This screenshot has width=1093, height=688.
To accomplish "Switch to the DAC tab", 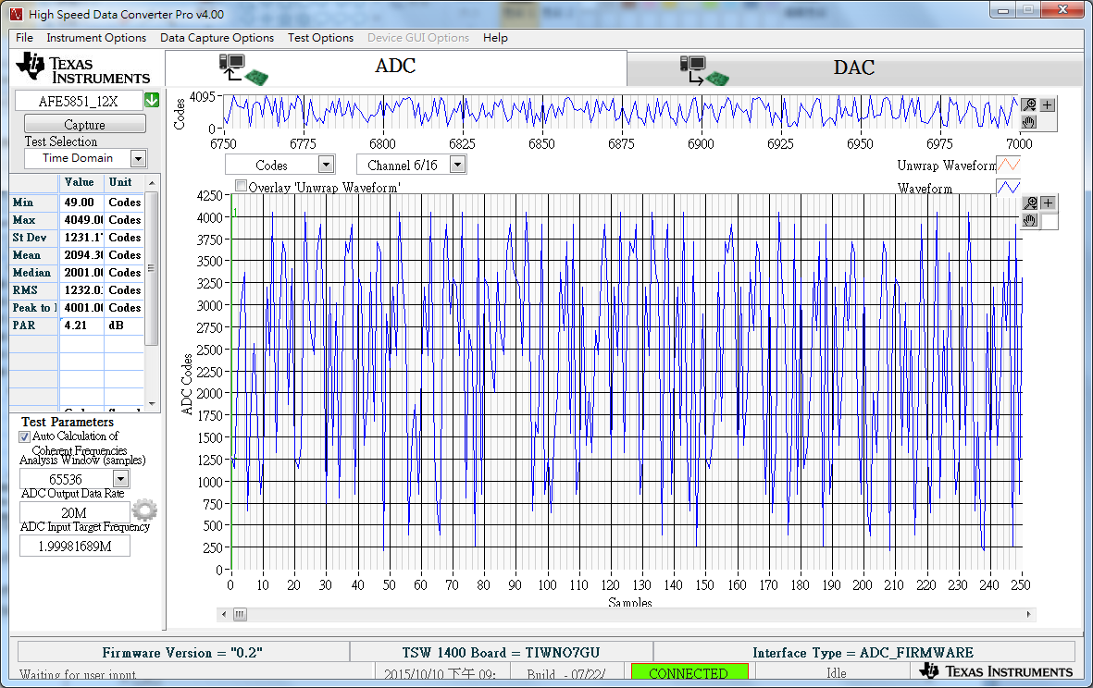I will pyautogui.click(x=854, y=69).
